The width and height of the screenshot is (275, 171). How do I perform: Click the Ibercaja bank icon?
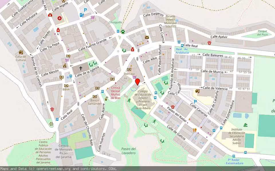coord(129,69)
